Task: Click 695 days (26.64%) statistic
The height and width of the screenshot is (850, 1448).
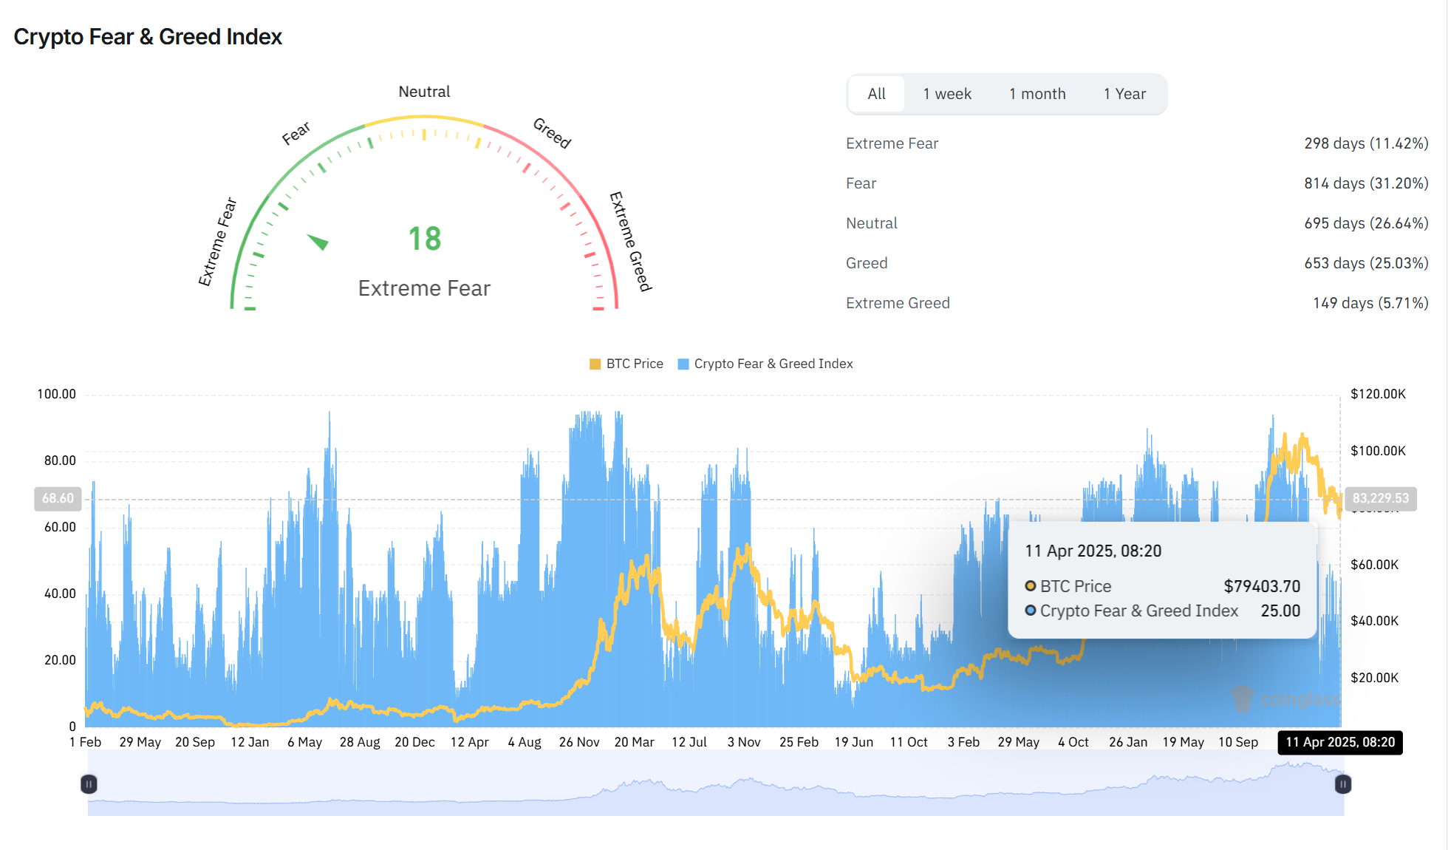Action: (1366, 223)
